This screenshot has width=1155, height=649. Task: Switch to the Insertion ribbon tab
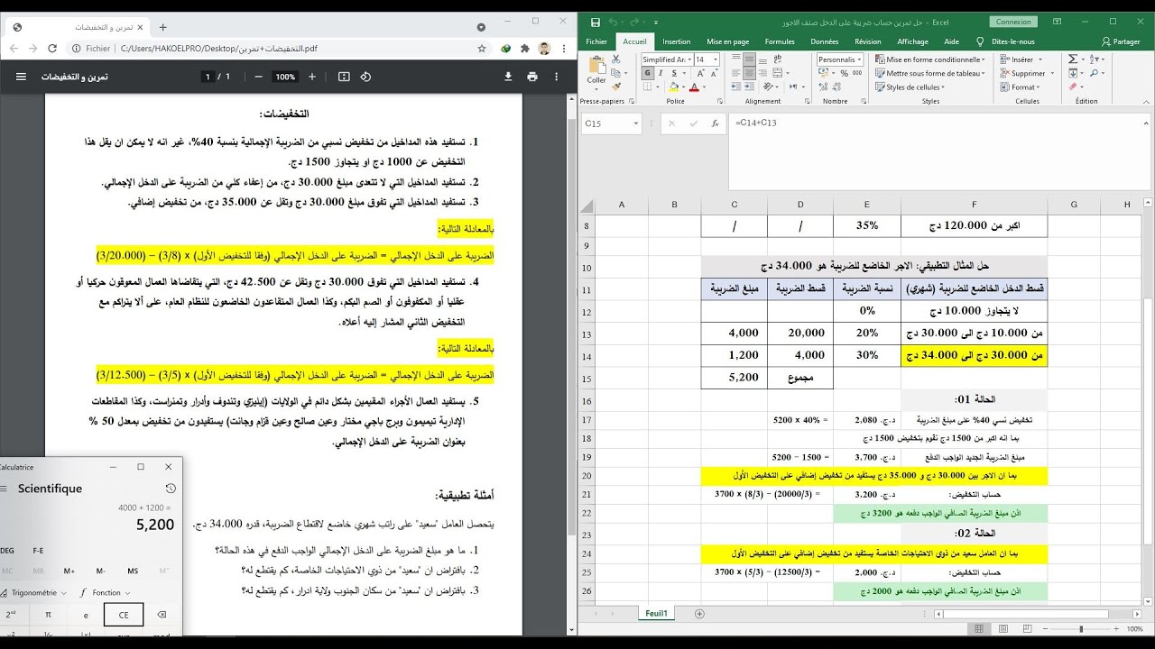676,41
